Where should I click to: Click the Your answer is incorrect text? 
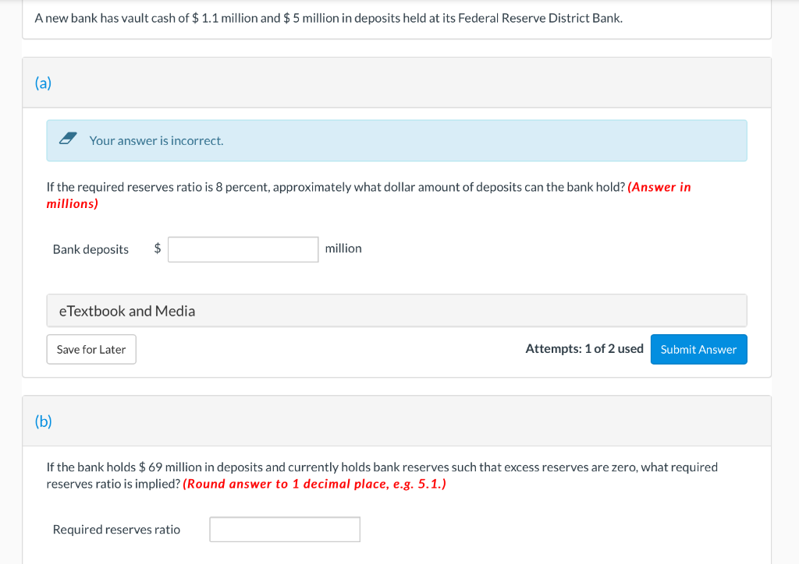[154, 140]
